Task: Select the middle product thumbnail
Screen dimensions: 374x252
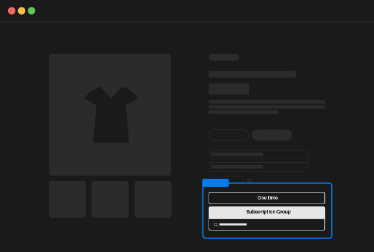Action: pos(110,199)
